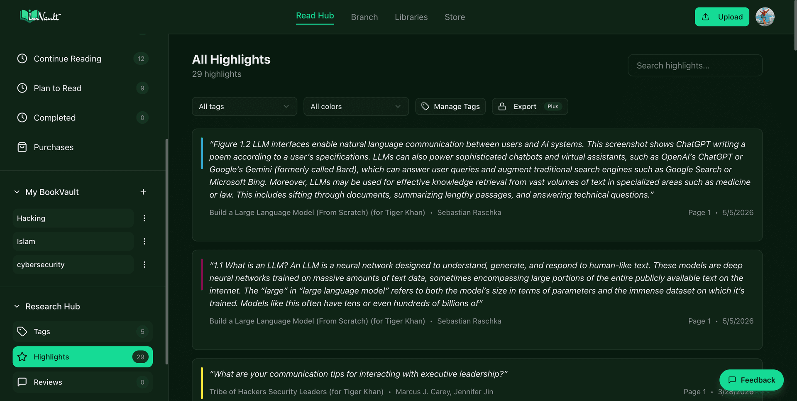Focus the Search highlights field
Screen dimensions: 797x401
click(x=695, y=65)
